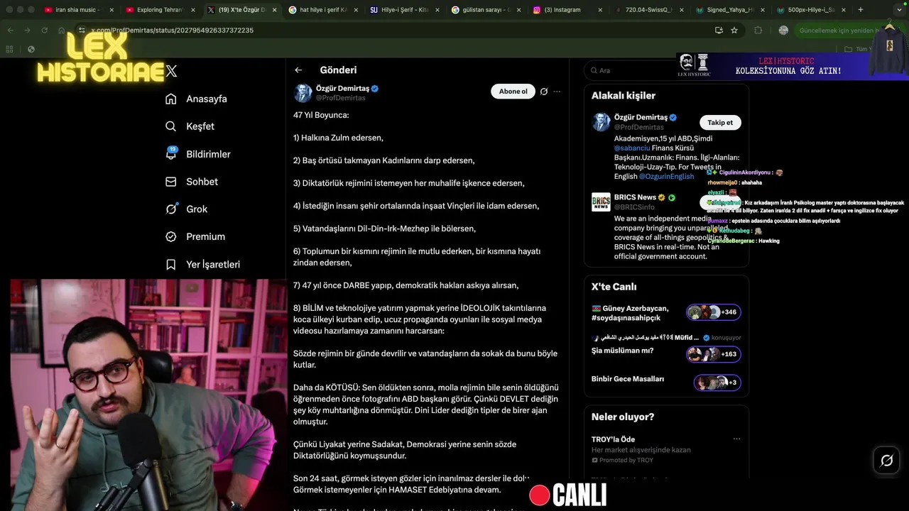
Task: Open the Premium page from the sidebar
Action: tap(195, 236)
